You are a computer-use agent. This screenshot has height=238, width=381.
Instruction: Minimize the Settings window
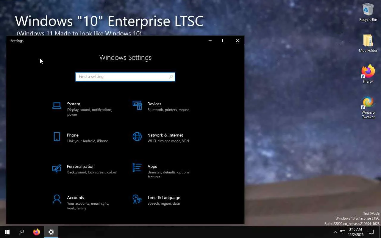click(210, 41)
